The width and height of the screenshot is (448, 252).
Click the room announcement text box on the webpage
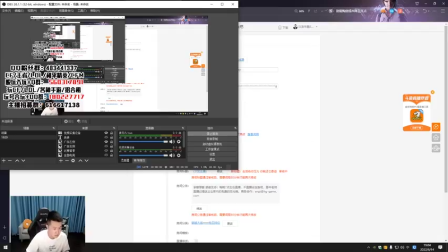[235, 193]
